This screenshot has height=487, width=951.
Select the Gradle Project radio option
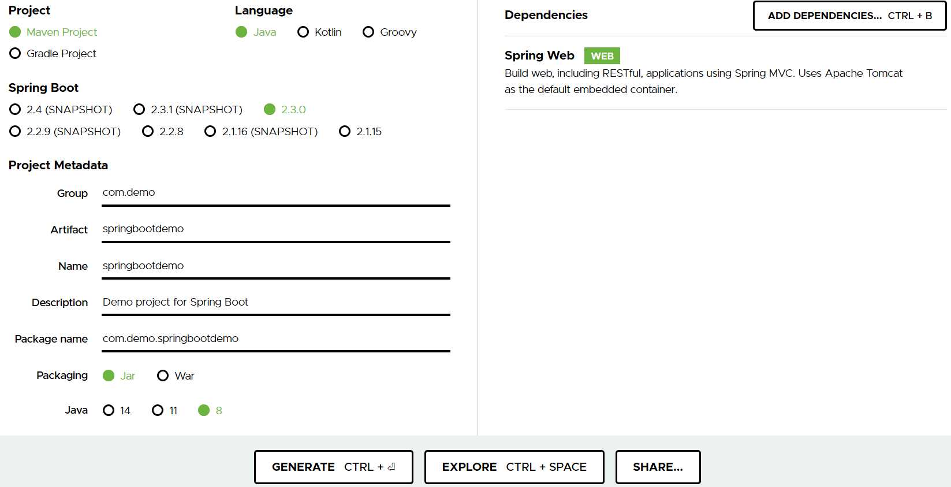pos(53,54)
